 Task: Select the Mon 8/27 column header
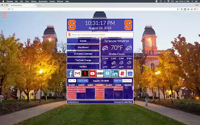coord(109,85)
